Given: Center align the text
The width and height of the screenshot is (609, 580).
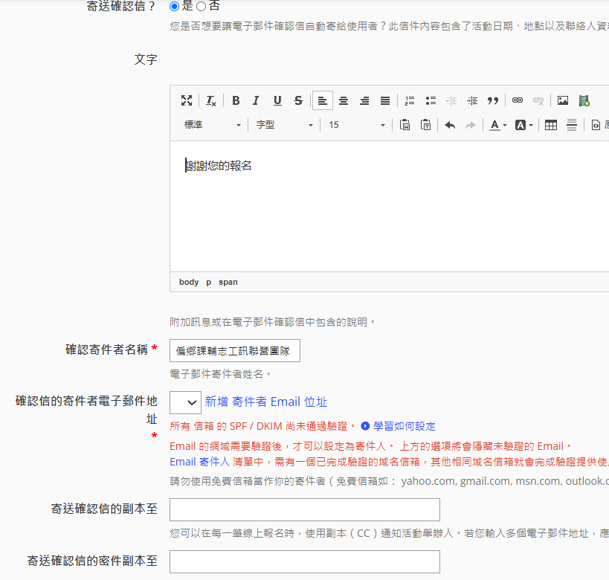Looking at the screenshot, I should click(344, 100).
